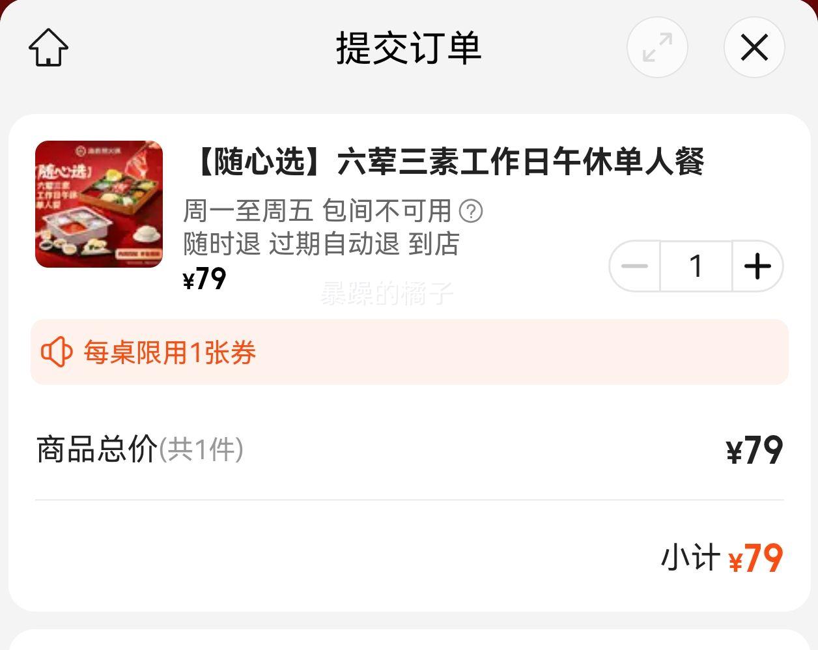The height and width of the screenshot is (650, 818).
Task: Tap the speaker announcement icon
Action: pos(57,352)
